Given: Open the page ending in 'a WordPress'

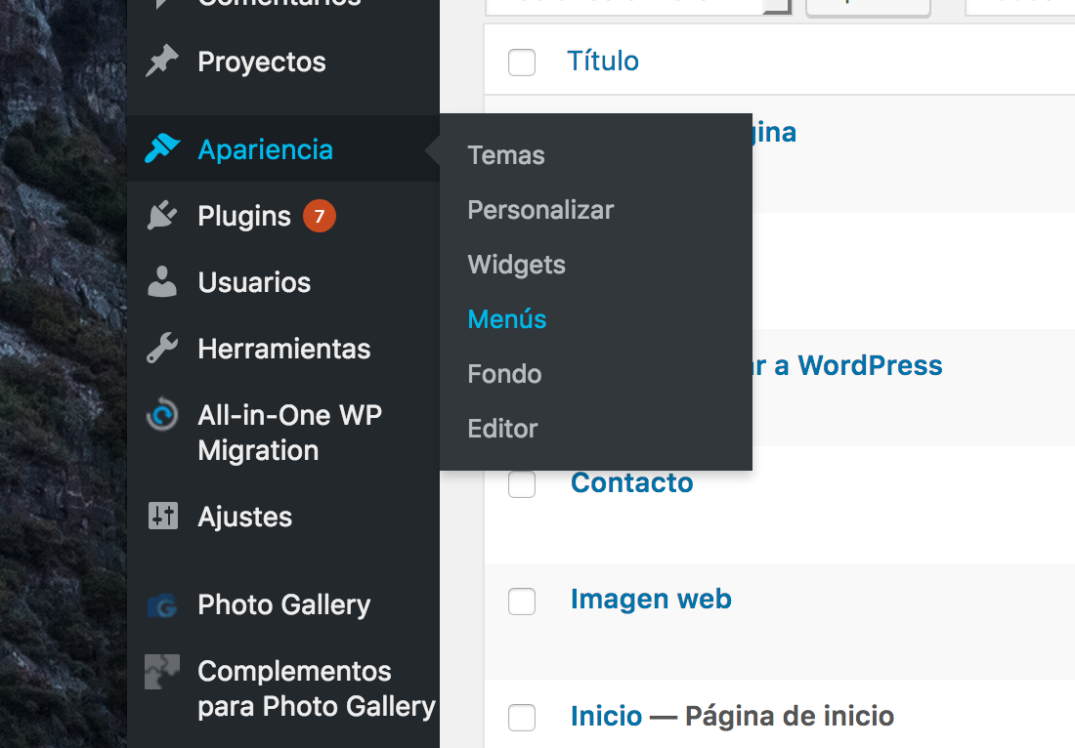Looking at the screenshot, I should pyautogui.click(x=847, y=366).
